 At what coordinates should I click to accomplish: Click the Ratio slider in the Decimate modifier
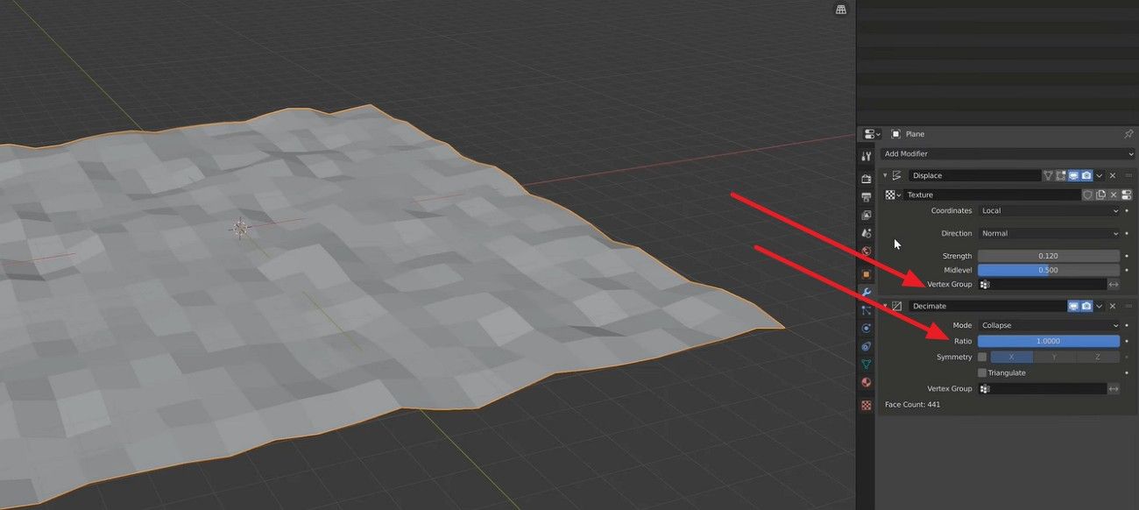coord(1049,341)
